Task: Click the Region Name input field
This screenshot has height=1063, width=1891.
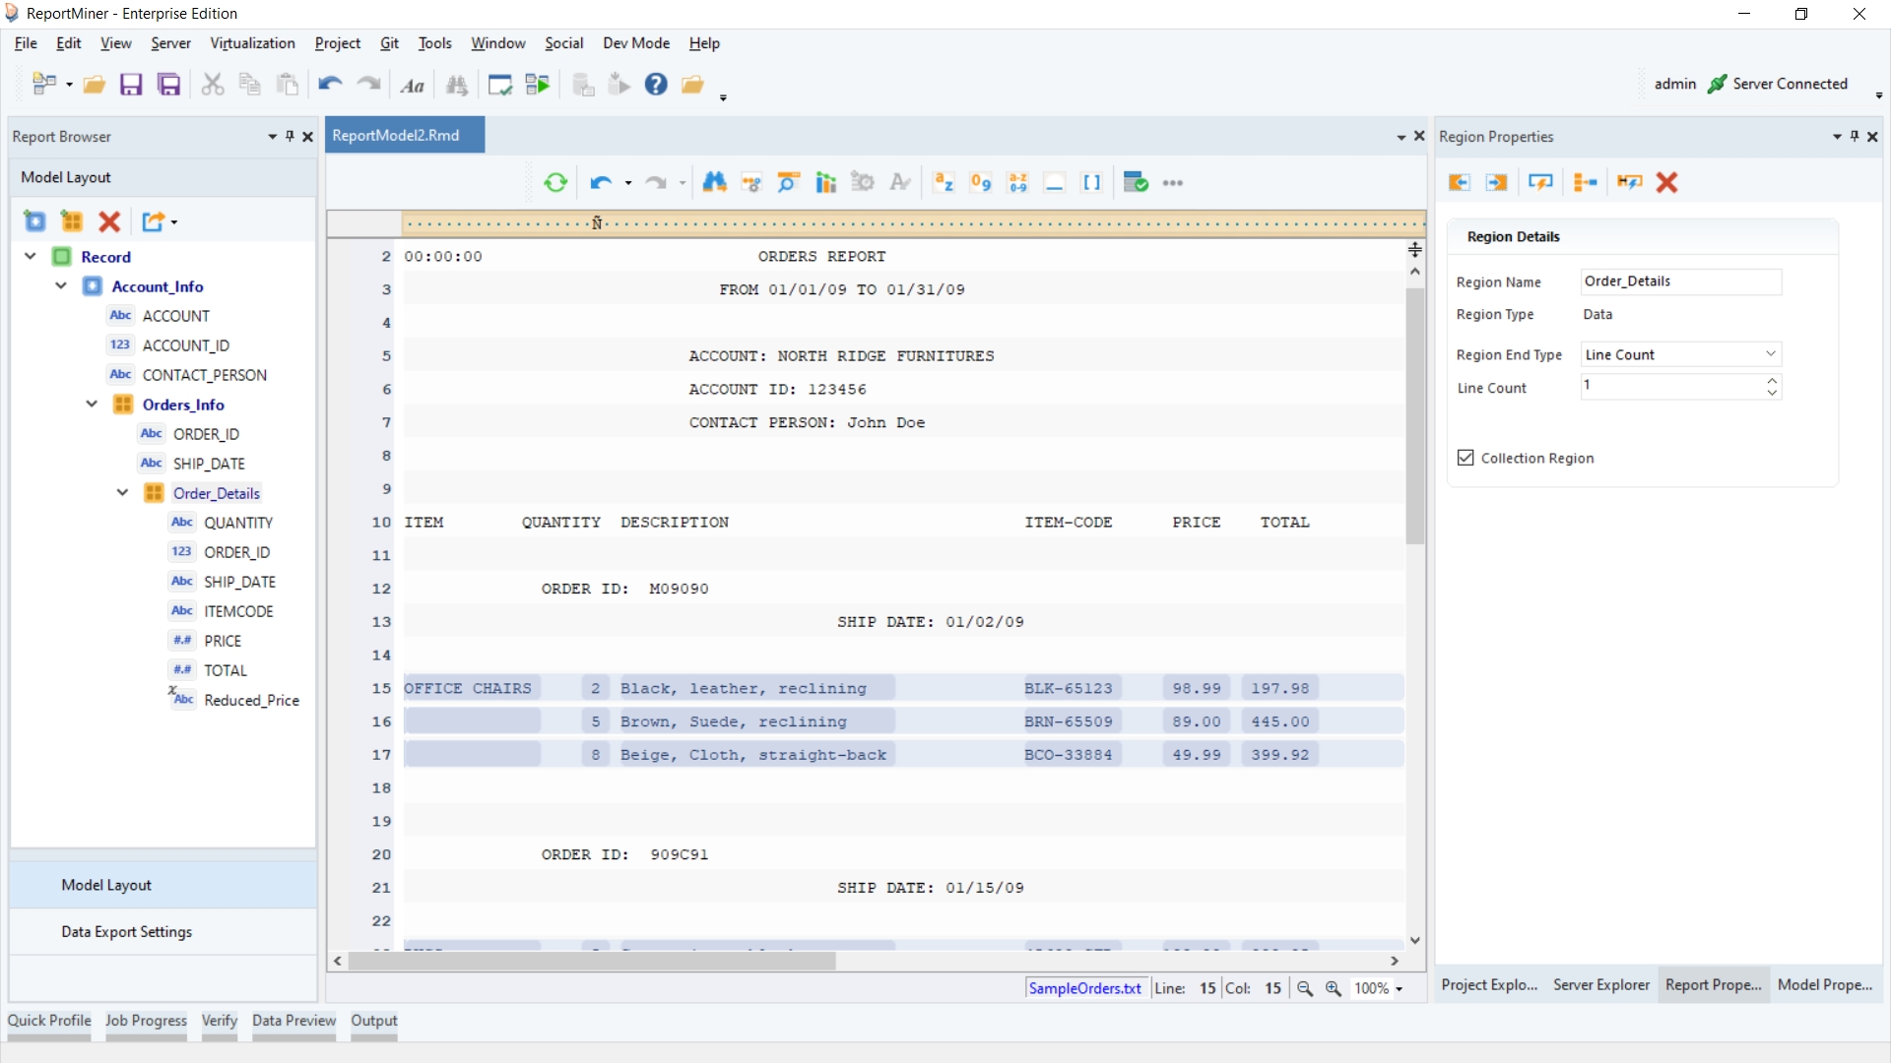Action: coord(1679,281)
